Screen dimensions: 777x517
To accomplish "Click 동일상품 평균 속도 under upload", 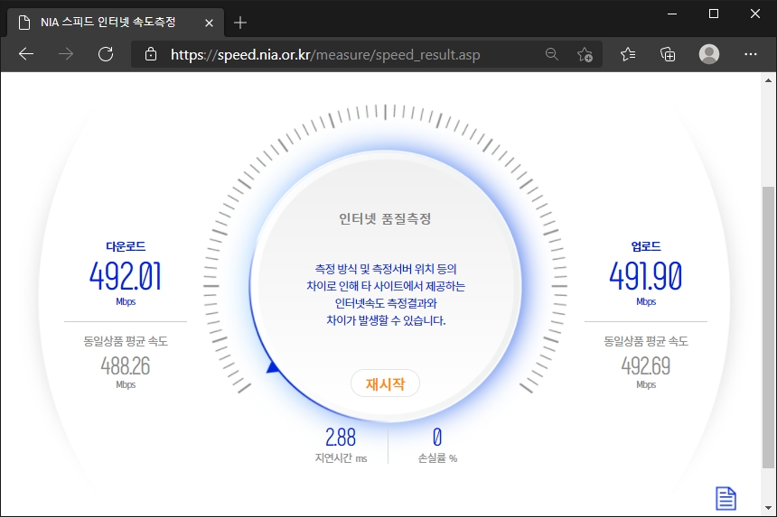I will [646, 341].
